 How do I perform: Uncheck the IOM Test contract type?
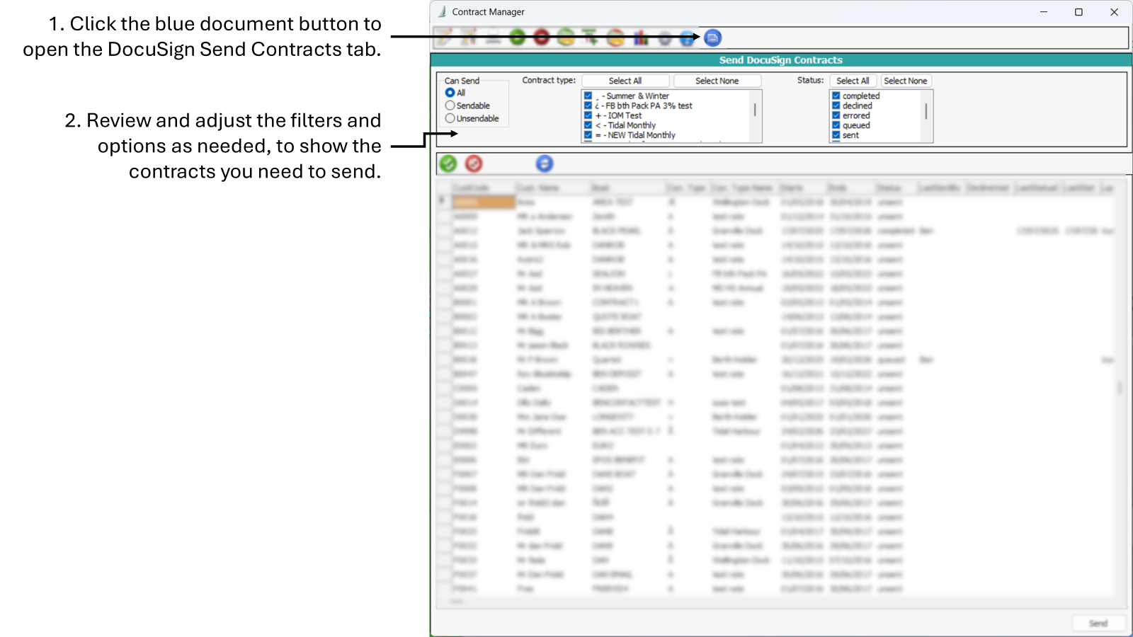tap(588, 115)
